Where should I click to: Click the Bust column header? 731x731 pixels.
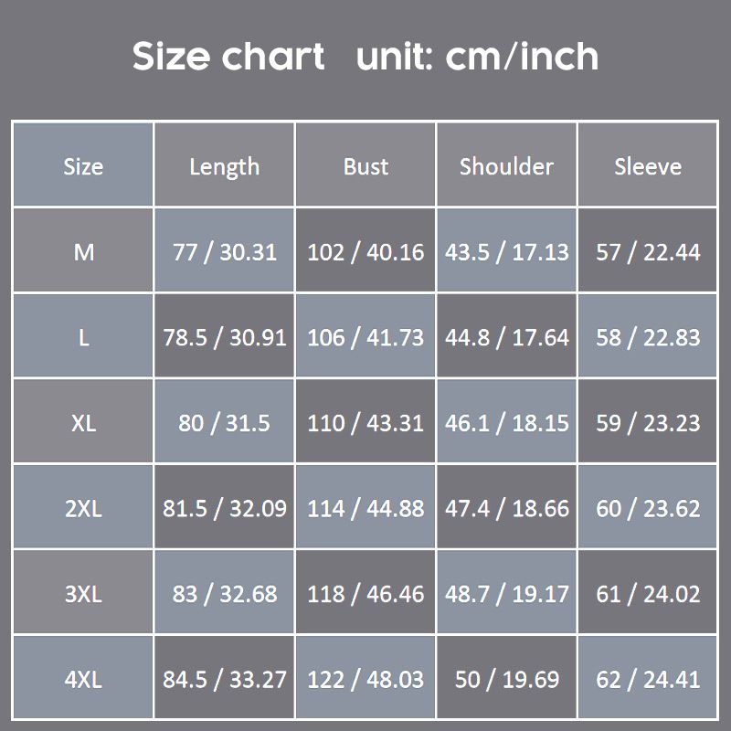point(365,165)
